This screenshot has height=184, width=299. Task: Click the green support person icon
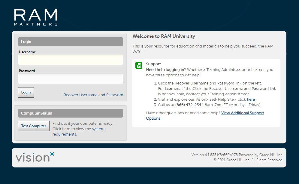pyautogui.click(x=138, y=65)
